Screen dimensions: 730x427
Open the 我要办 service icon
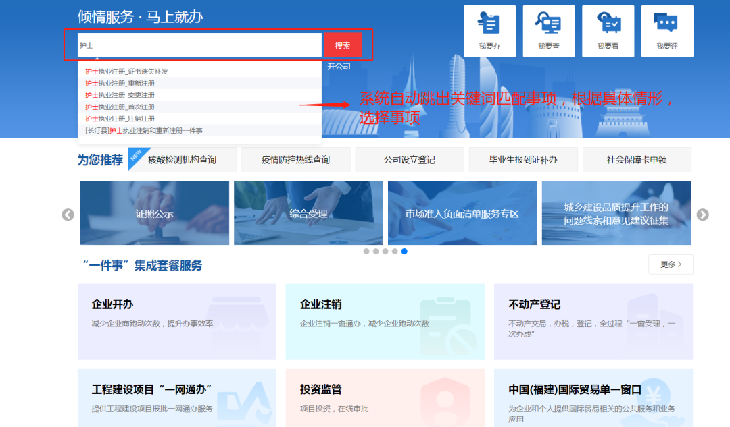click(489, 31)
